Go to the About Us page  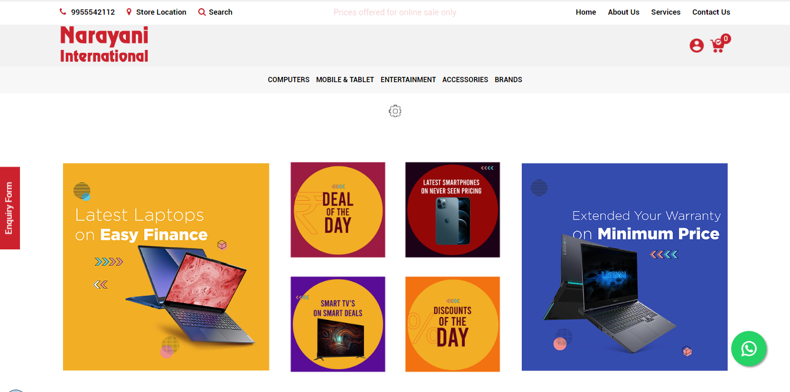pos(623,12)
